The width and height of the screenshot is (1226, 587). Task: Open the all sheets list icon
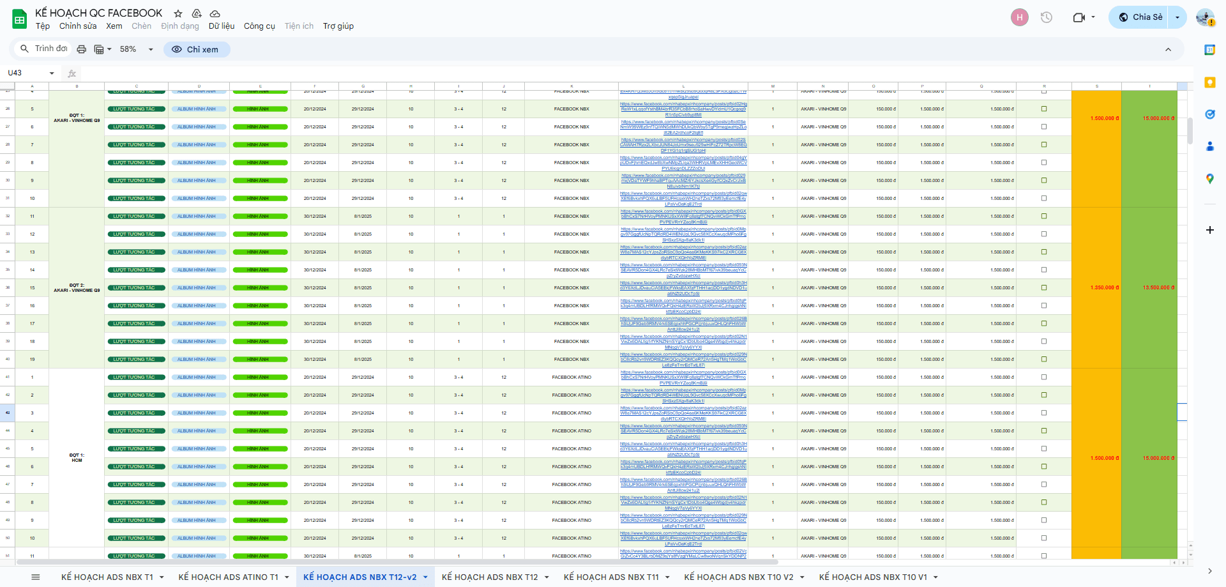point(36,577)
